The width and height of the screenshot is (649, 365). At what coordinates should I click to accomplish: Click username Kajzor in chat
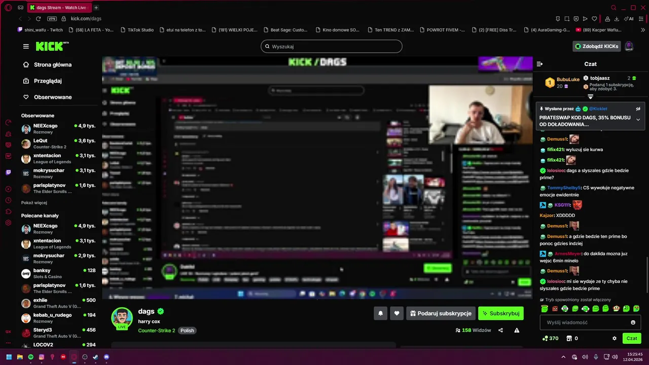coord(547,216)
